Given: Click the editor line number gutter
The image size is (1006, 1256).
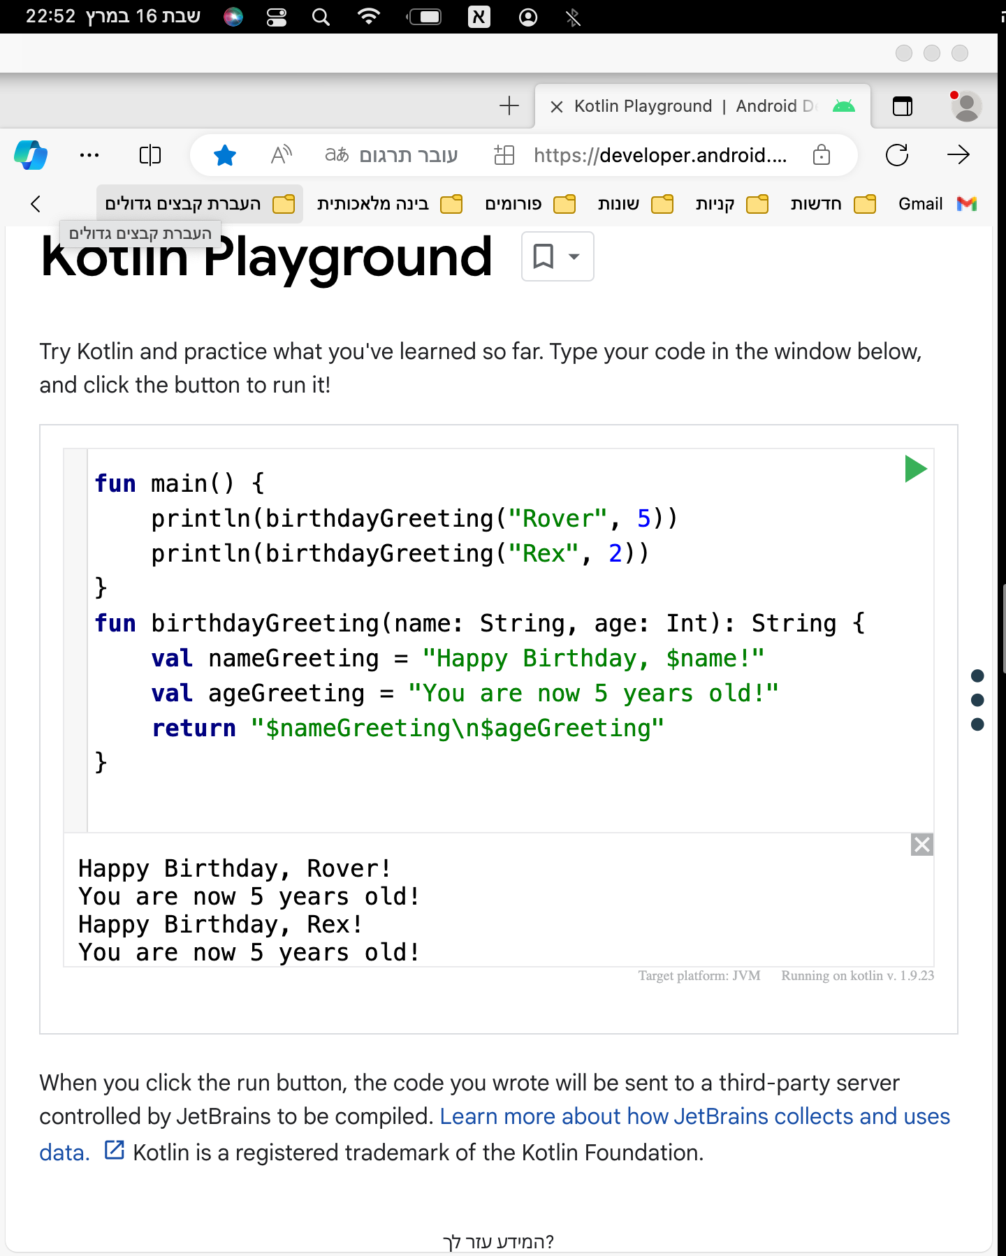Looking at the screenshot, I should (75, 640).
